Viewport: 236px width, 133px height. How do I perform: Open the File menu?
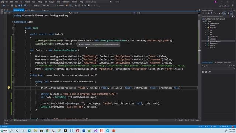tap(7, 2)
